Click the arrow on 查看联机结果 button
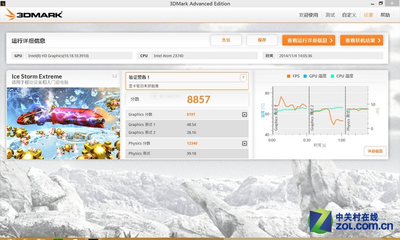Screen dimensions: 400x240 click(379, 41)
